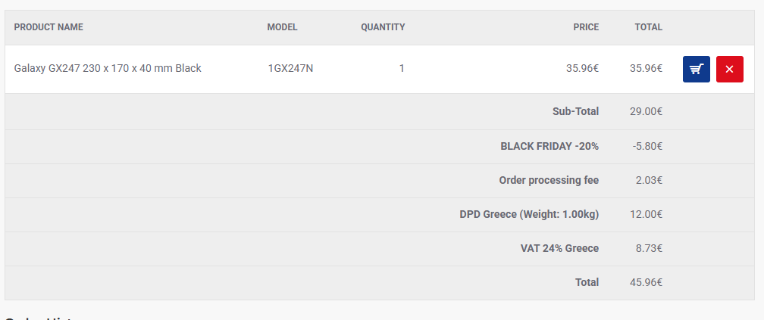Click the Sub-Total label

tap(575, 111)
